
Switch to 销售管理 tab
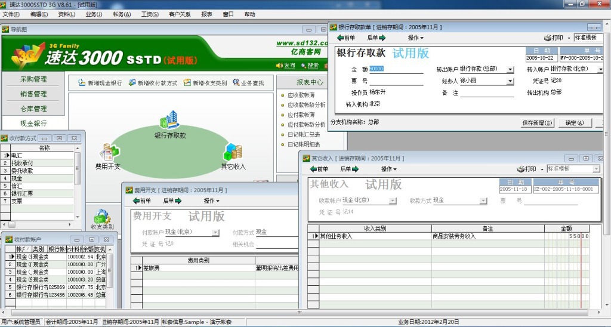tap(33, 94)
